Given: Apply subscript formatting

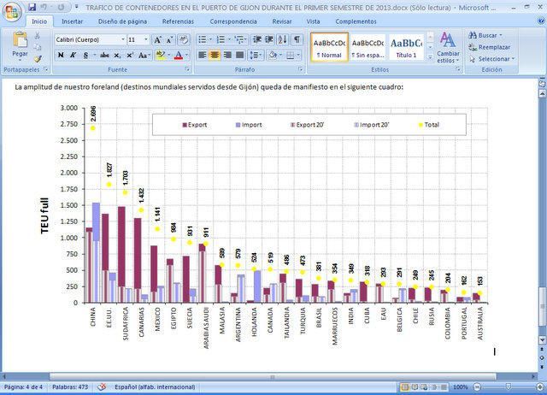Looking at the screenshot, I should 118,55.
